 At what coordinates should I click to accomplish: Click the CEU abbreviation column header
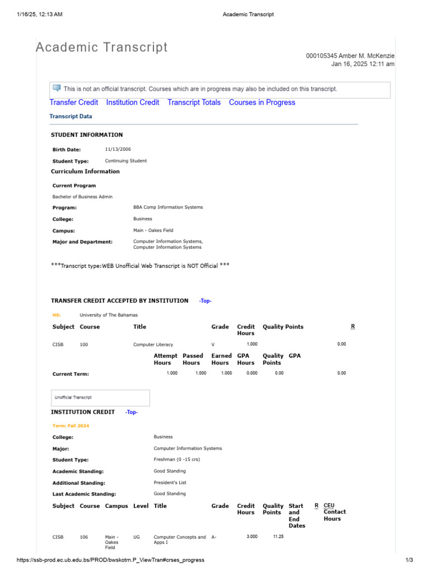pyautogui.click(x=329, y=506)
